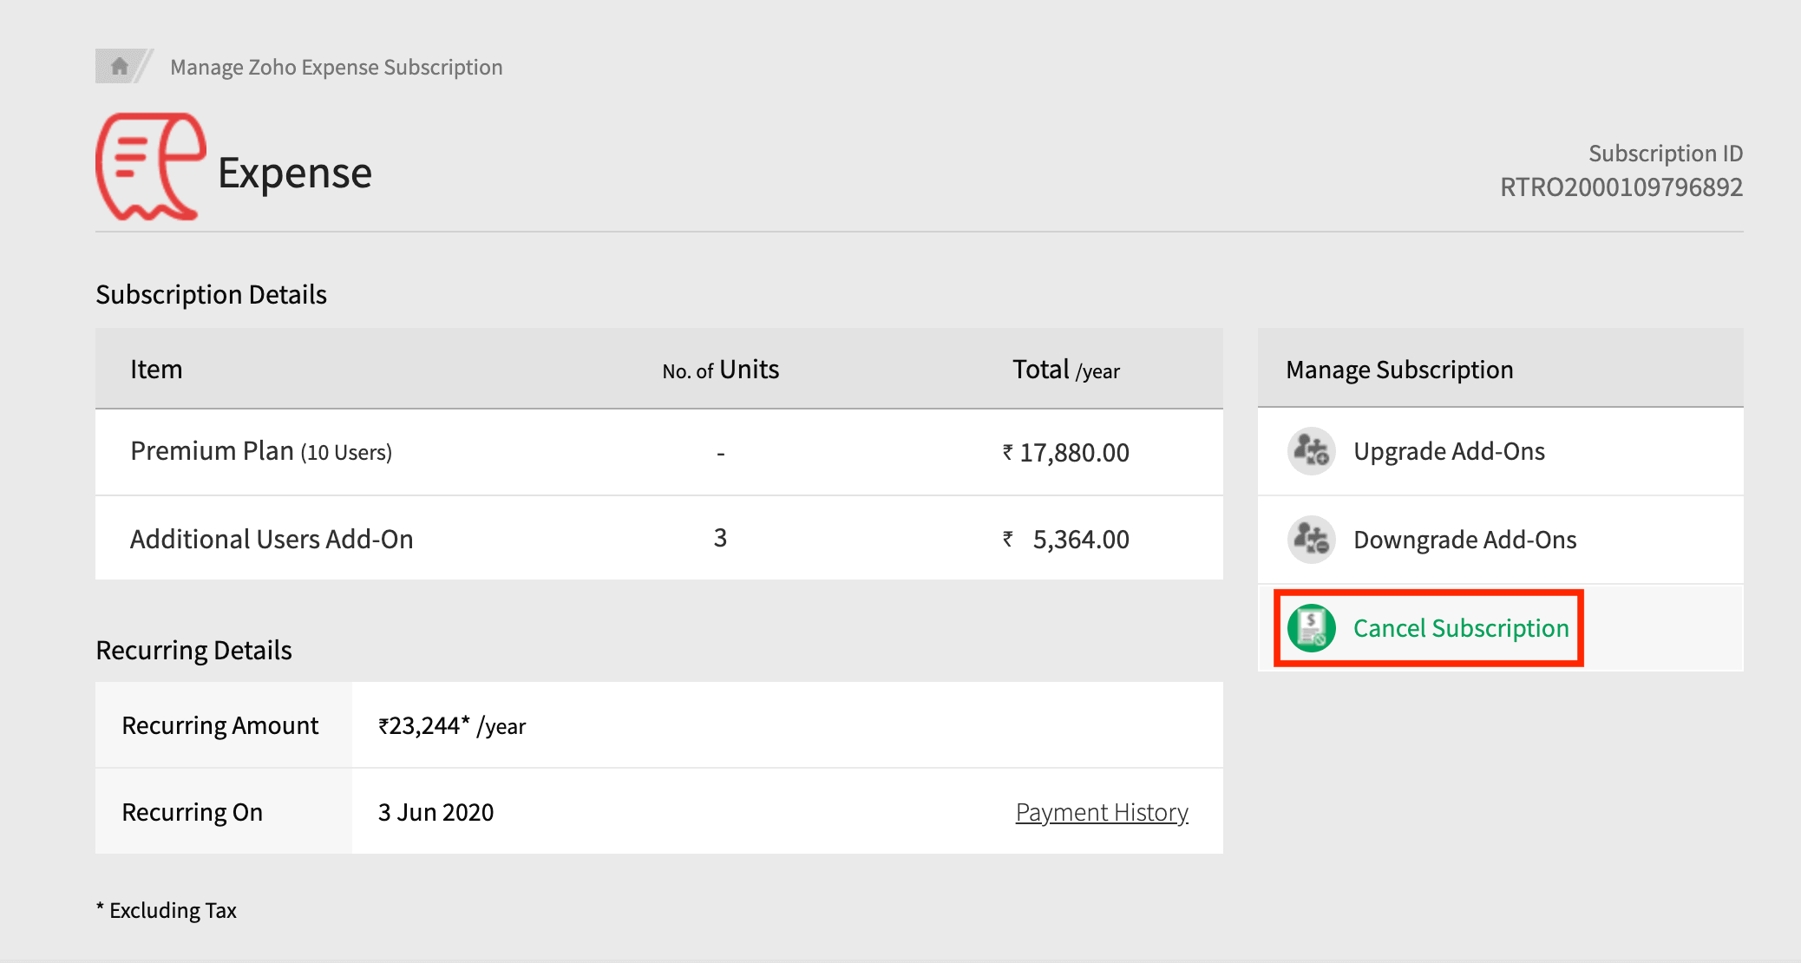The height and width of the screenshot is (963, 1801).
Task: Click the Recurring Amount label
Action: click(x=220, y=725)
